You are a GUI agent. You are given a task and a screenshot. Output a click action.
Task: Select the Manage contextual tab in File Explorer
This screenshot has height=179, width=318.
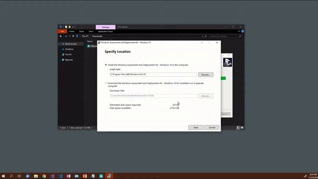pyautogui.click(x=105, y=27)
